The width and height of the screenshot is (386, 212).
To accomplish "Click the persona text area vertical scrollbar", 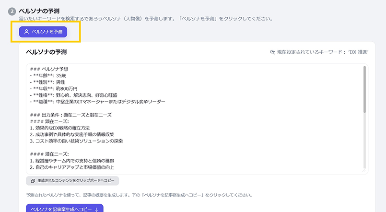I will [364, 91].
